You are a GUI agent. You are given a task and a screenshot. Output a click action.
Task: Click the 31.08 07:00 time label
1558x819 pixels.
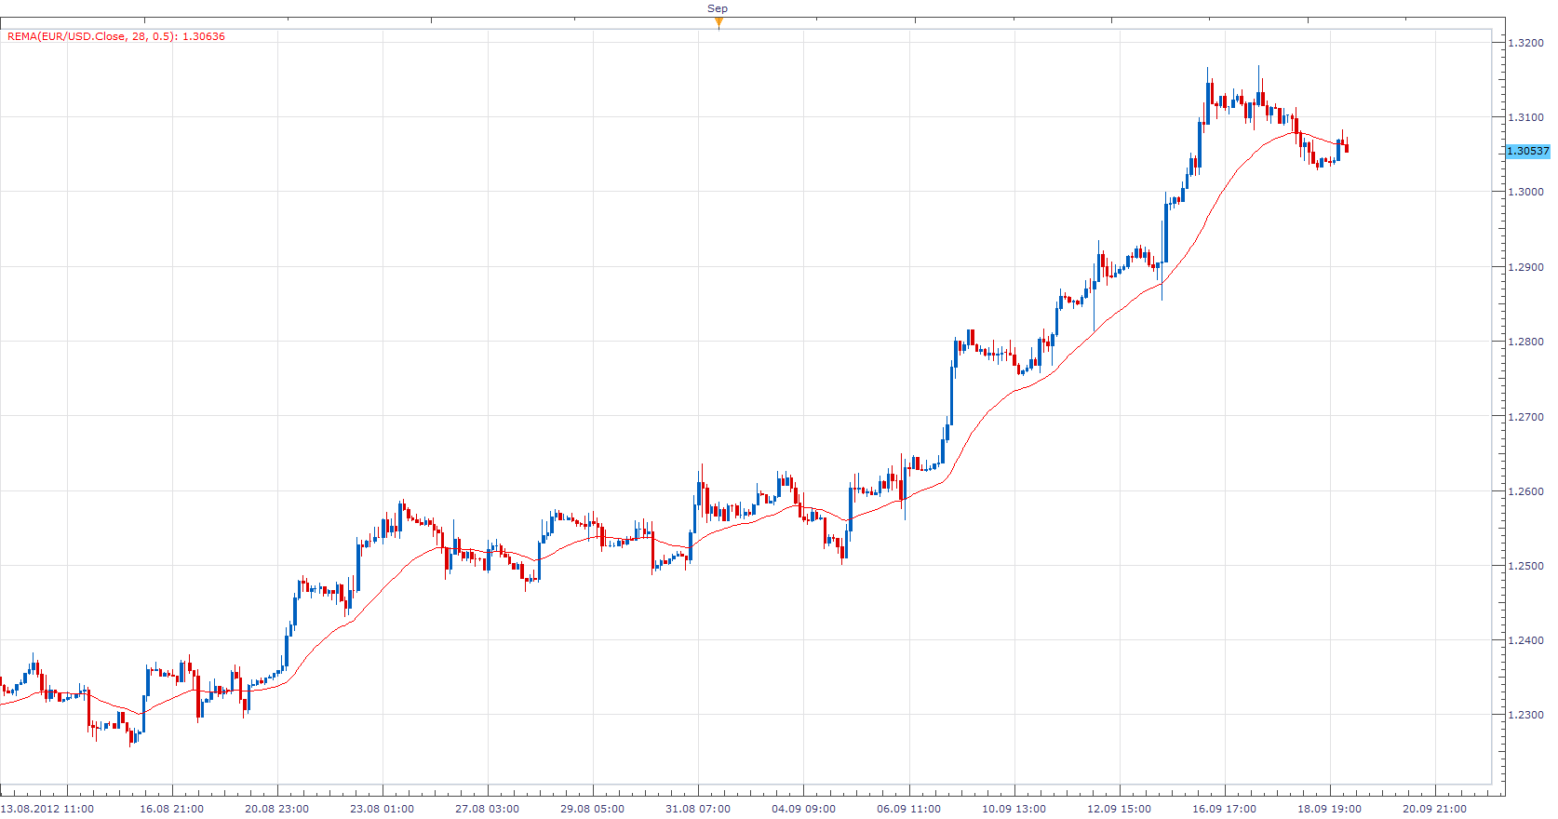(698, 809)
